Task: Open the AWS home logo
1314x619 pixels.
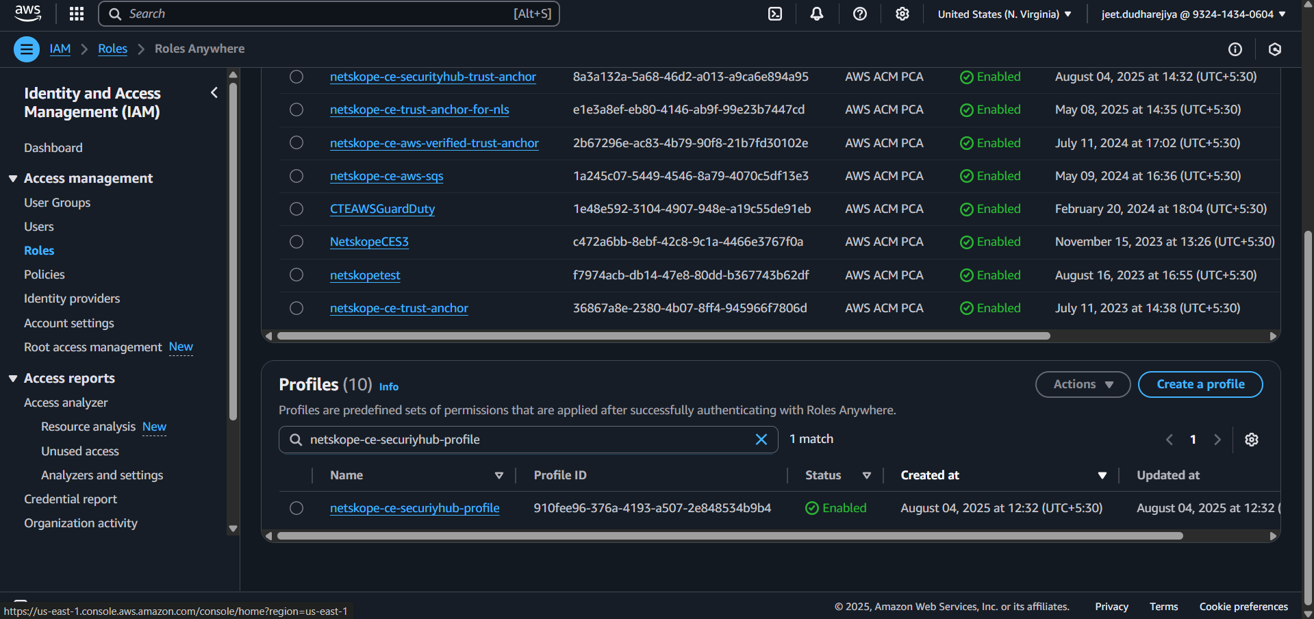Action: 27,14
